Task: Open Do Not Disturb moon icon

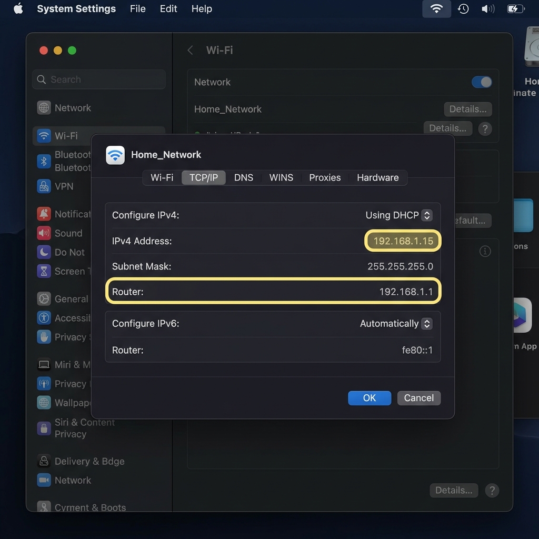Action: [x=44, y=252]
